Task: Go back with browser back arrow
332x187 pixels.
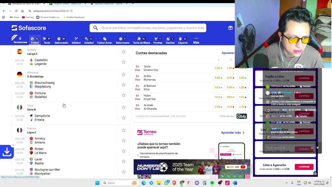Action: [x=4, y=11]
